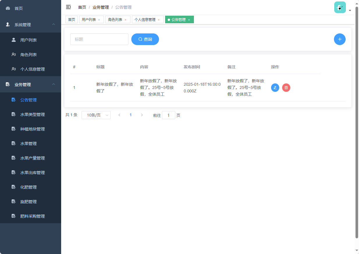
Task: Click the user icon beside 用户列表
Action: click(x=13, y=40)
